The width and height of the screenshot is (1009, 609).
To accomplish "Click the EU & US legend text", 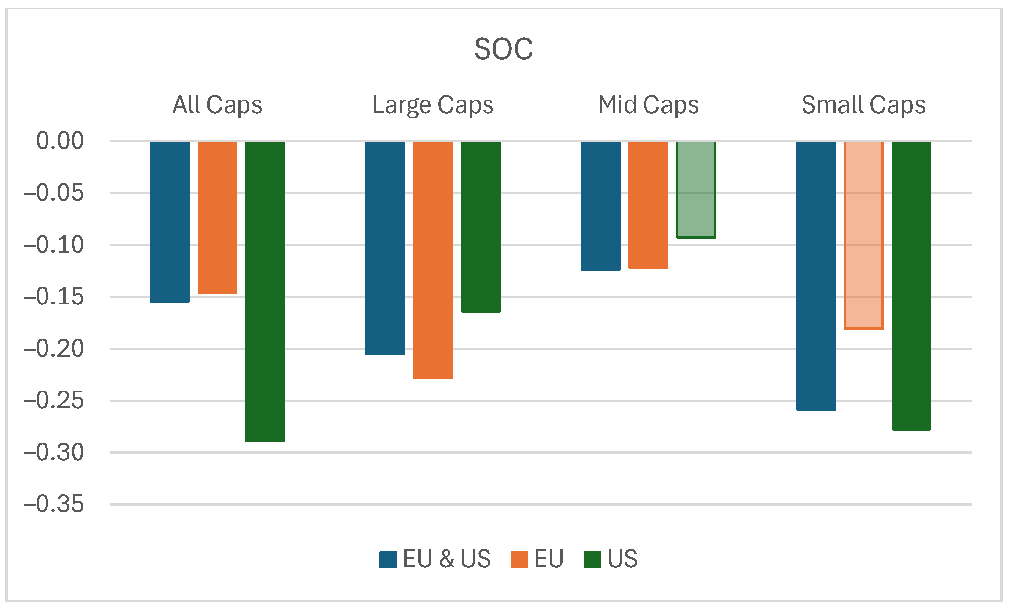I will point(446,559).
